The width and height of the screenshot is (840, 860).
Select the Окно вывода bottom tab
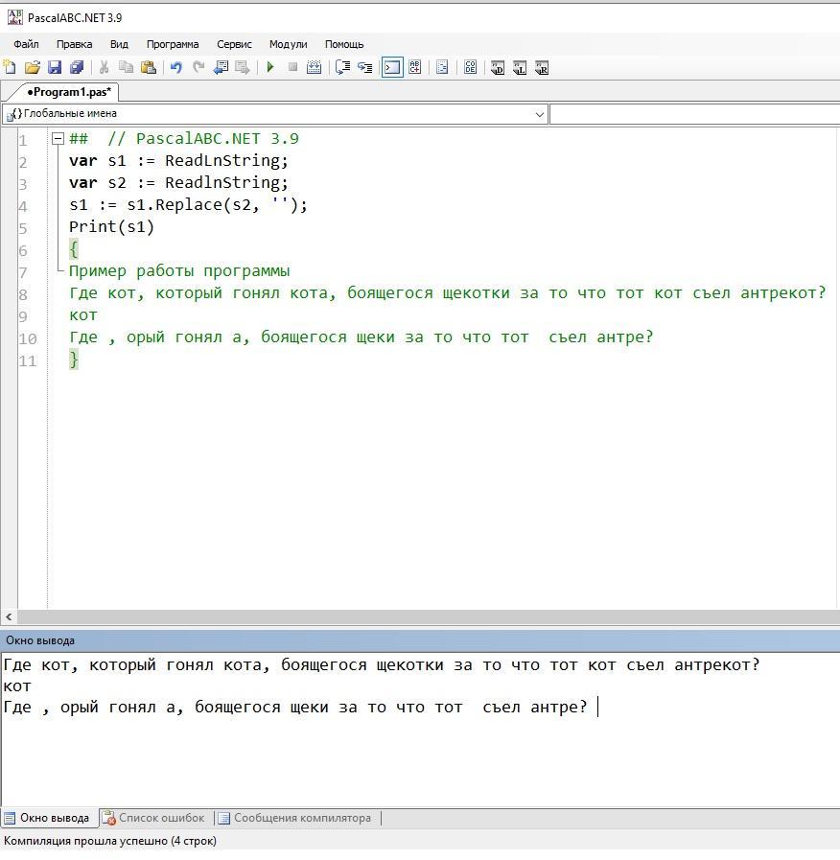pyautogui.click(x=48, y=818)
